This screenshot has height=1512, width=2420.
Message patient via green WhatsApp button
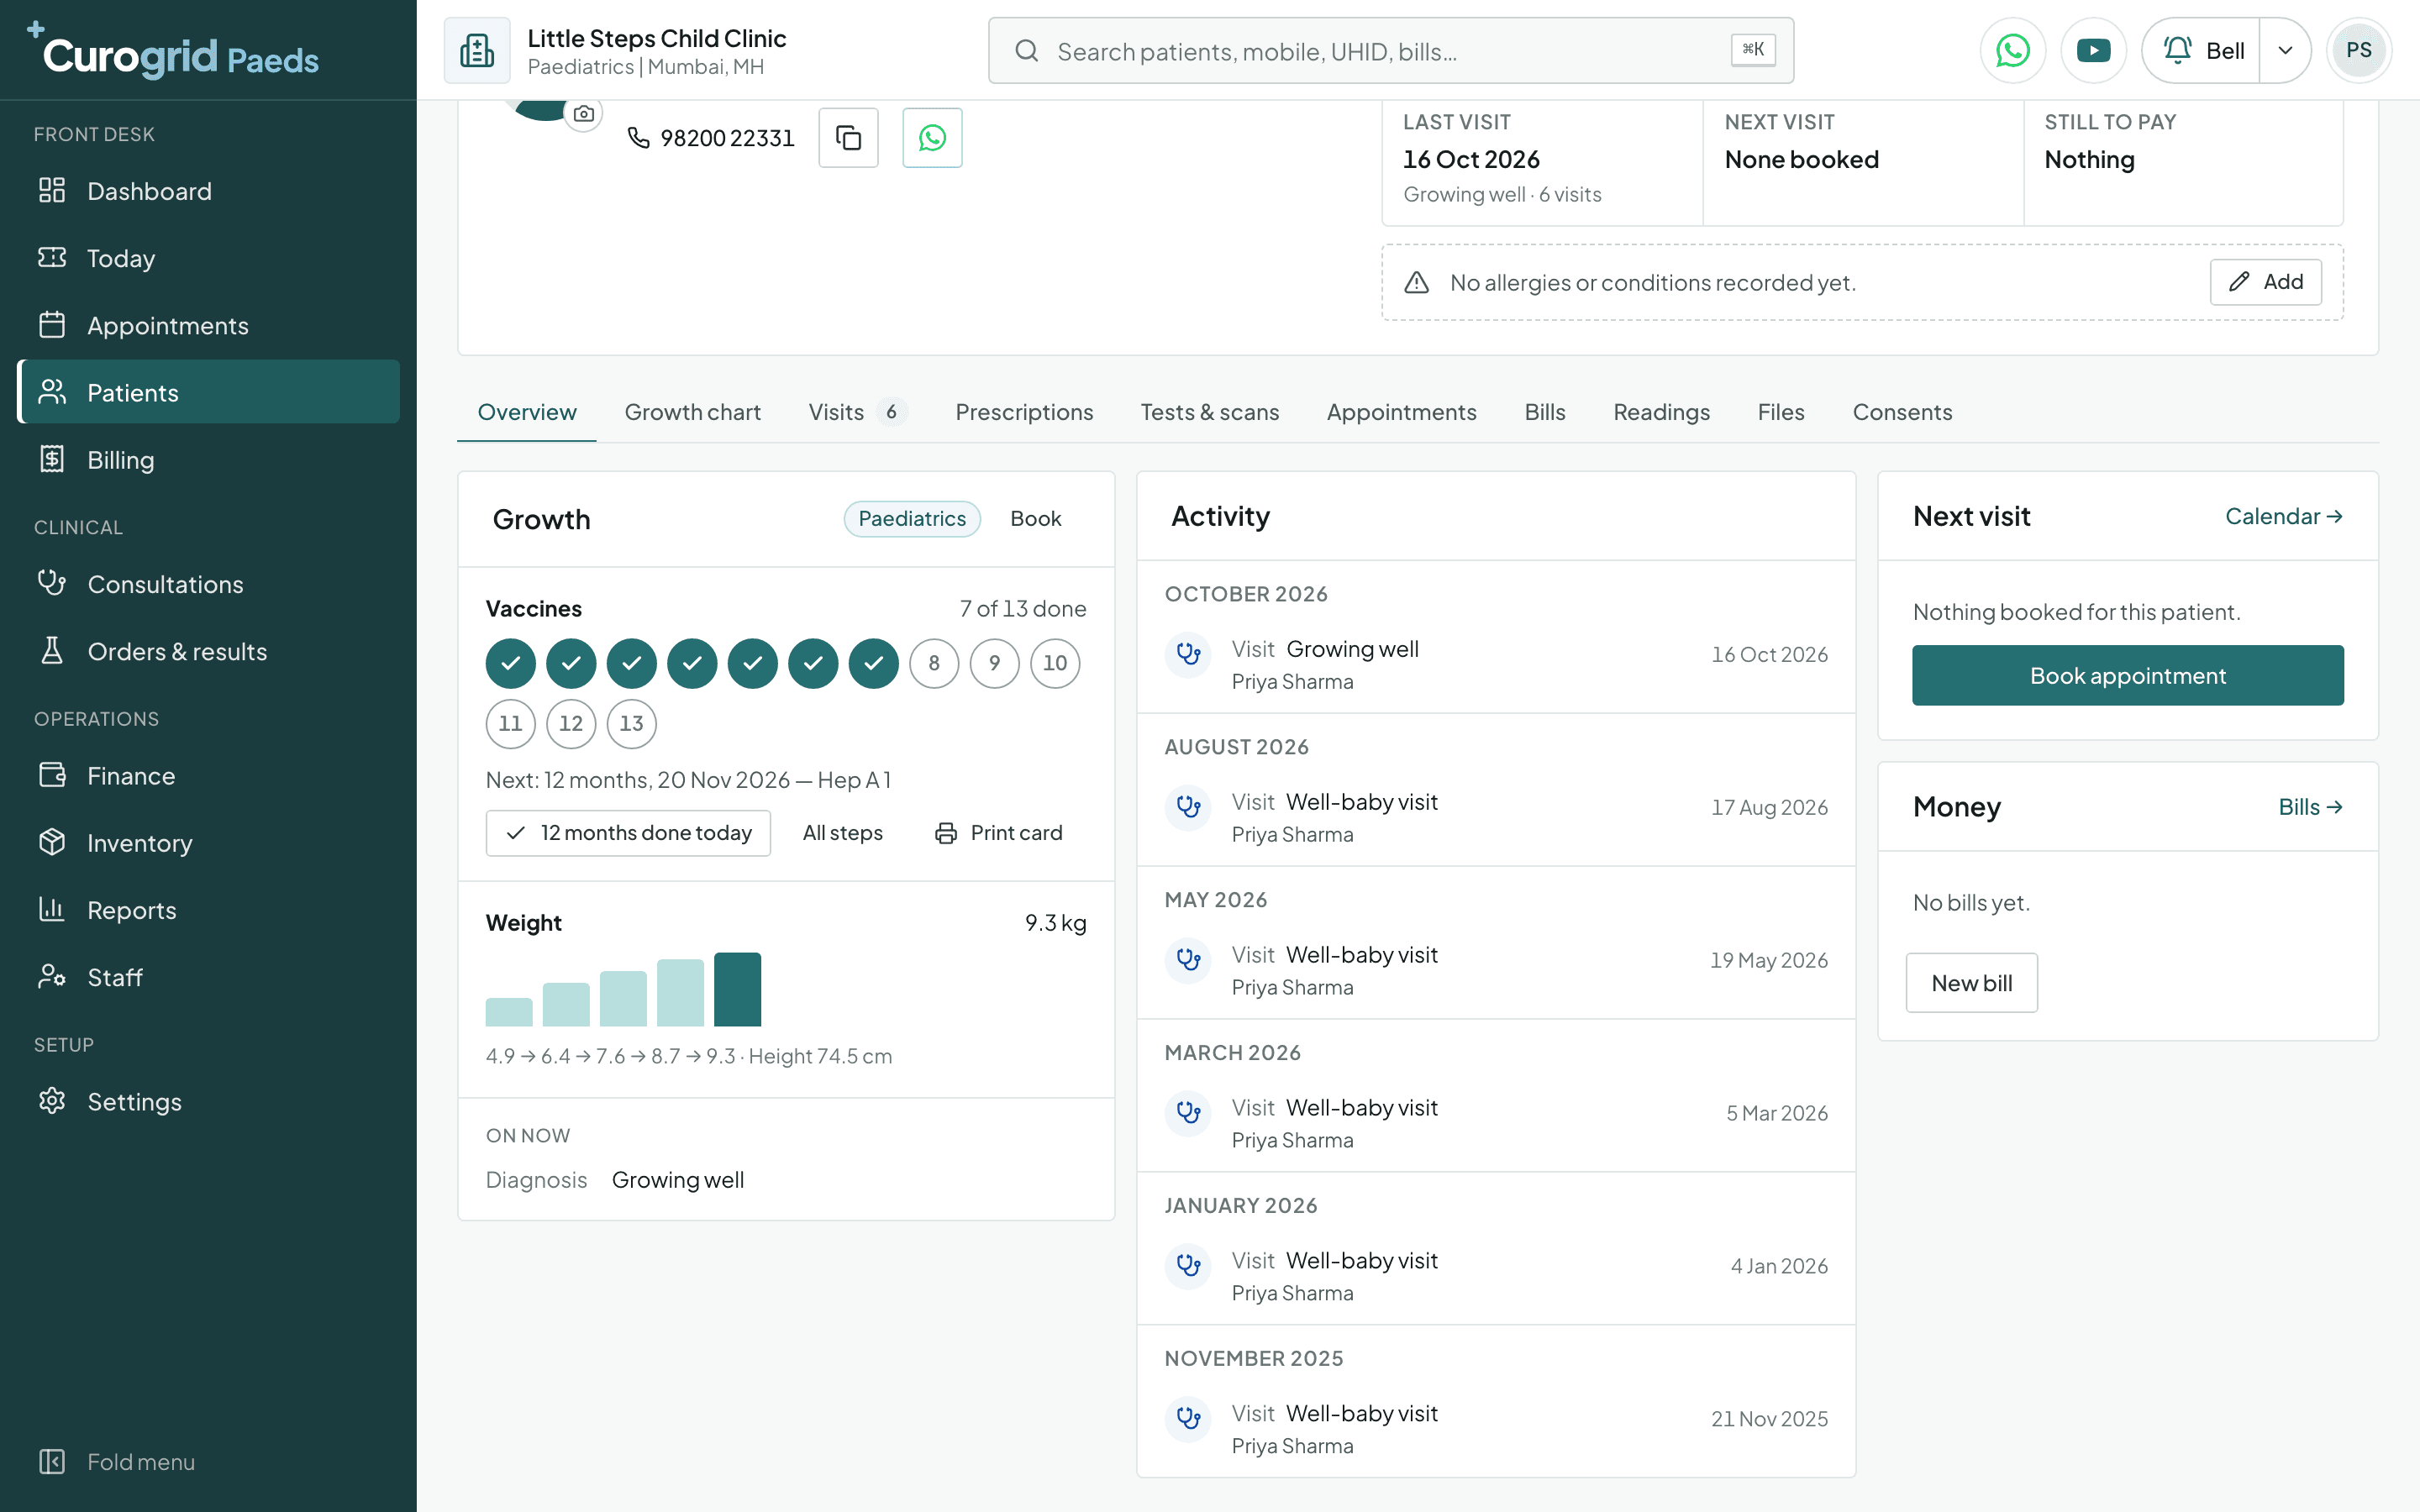pos(932,137)
